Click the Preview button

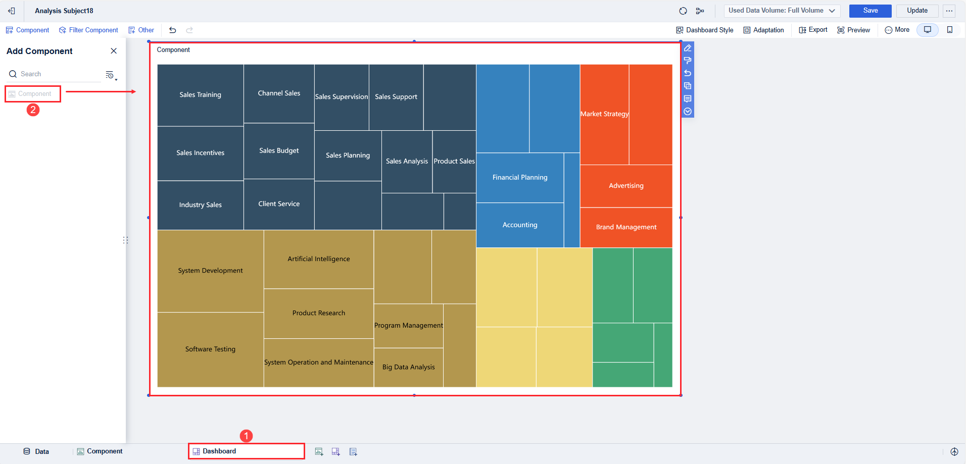(x=854, y=30)
